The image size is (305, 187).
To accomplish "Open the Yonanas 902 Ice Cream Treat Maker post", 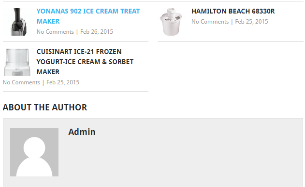I will tap(88, 16).
